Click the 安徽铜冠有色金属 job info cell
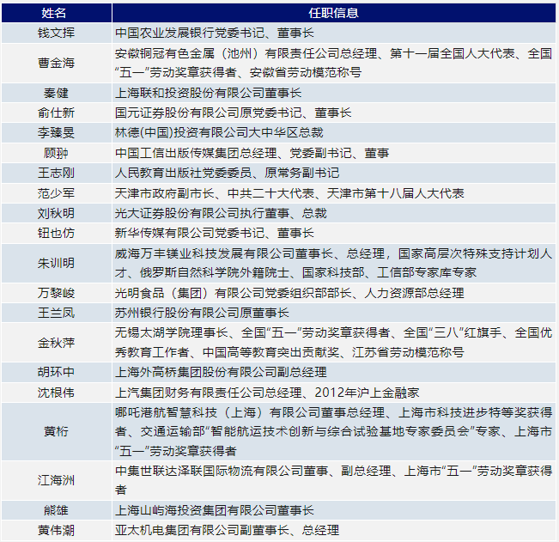The width and height of the screenshot is (559, 542). point(334,63)
